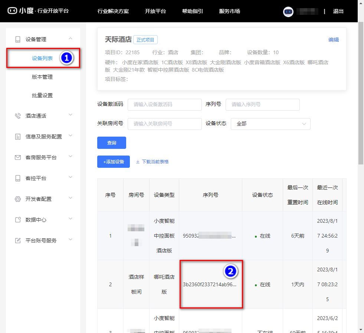The width and height of the screenshot is (364, 333).
Task: Click the download icon beside 下载当前表格
Action: point(138,161)
